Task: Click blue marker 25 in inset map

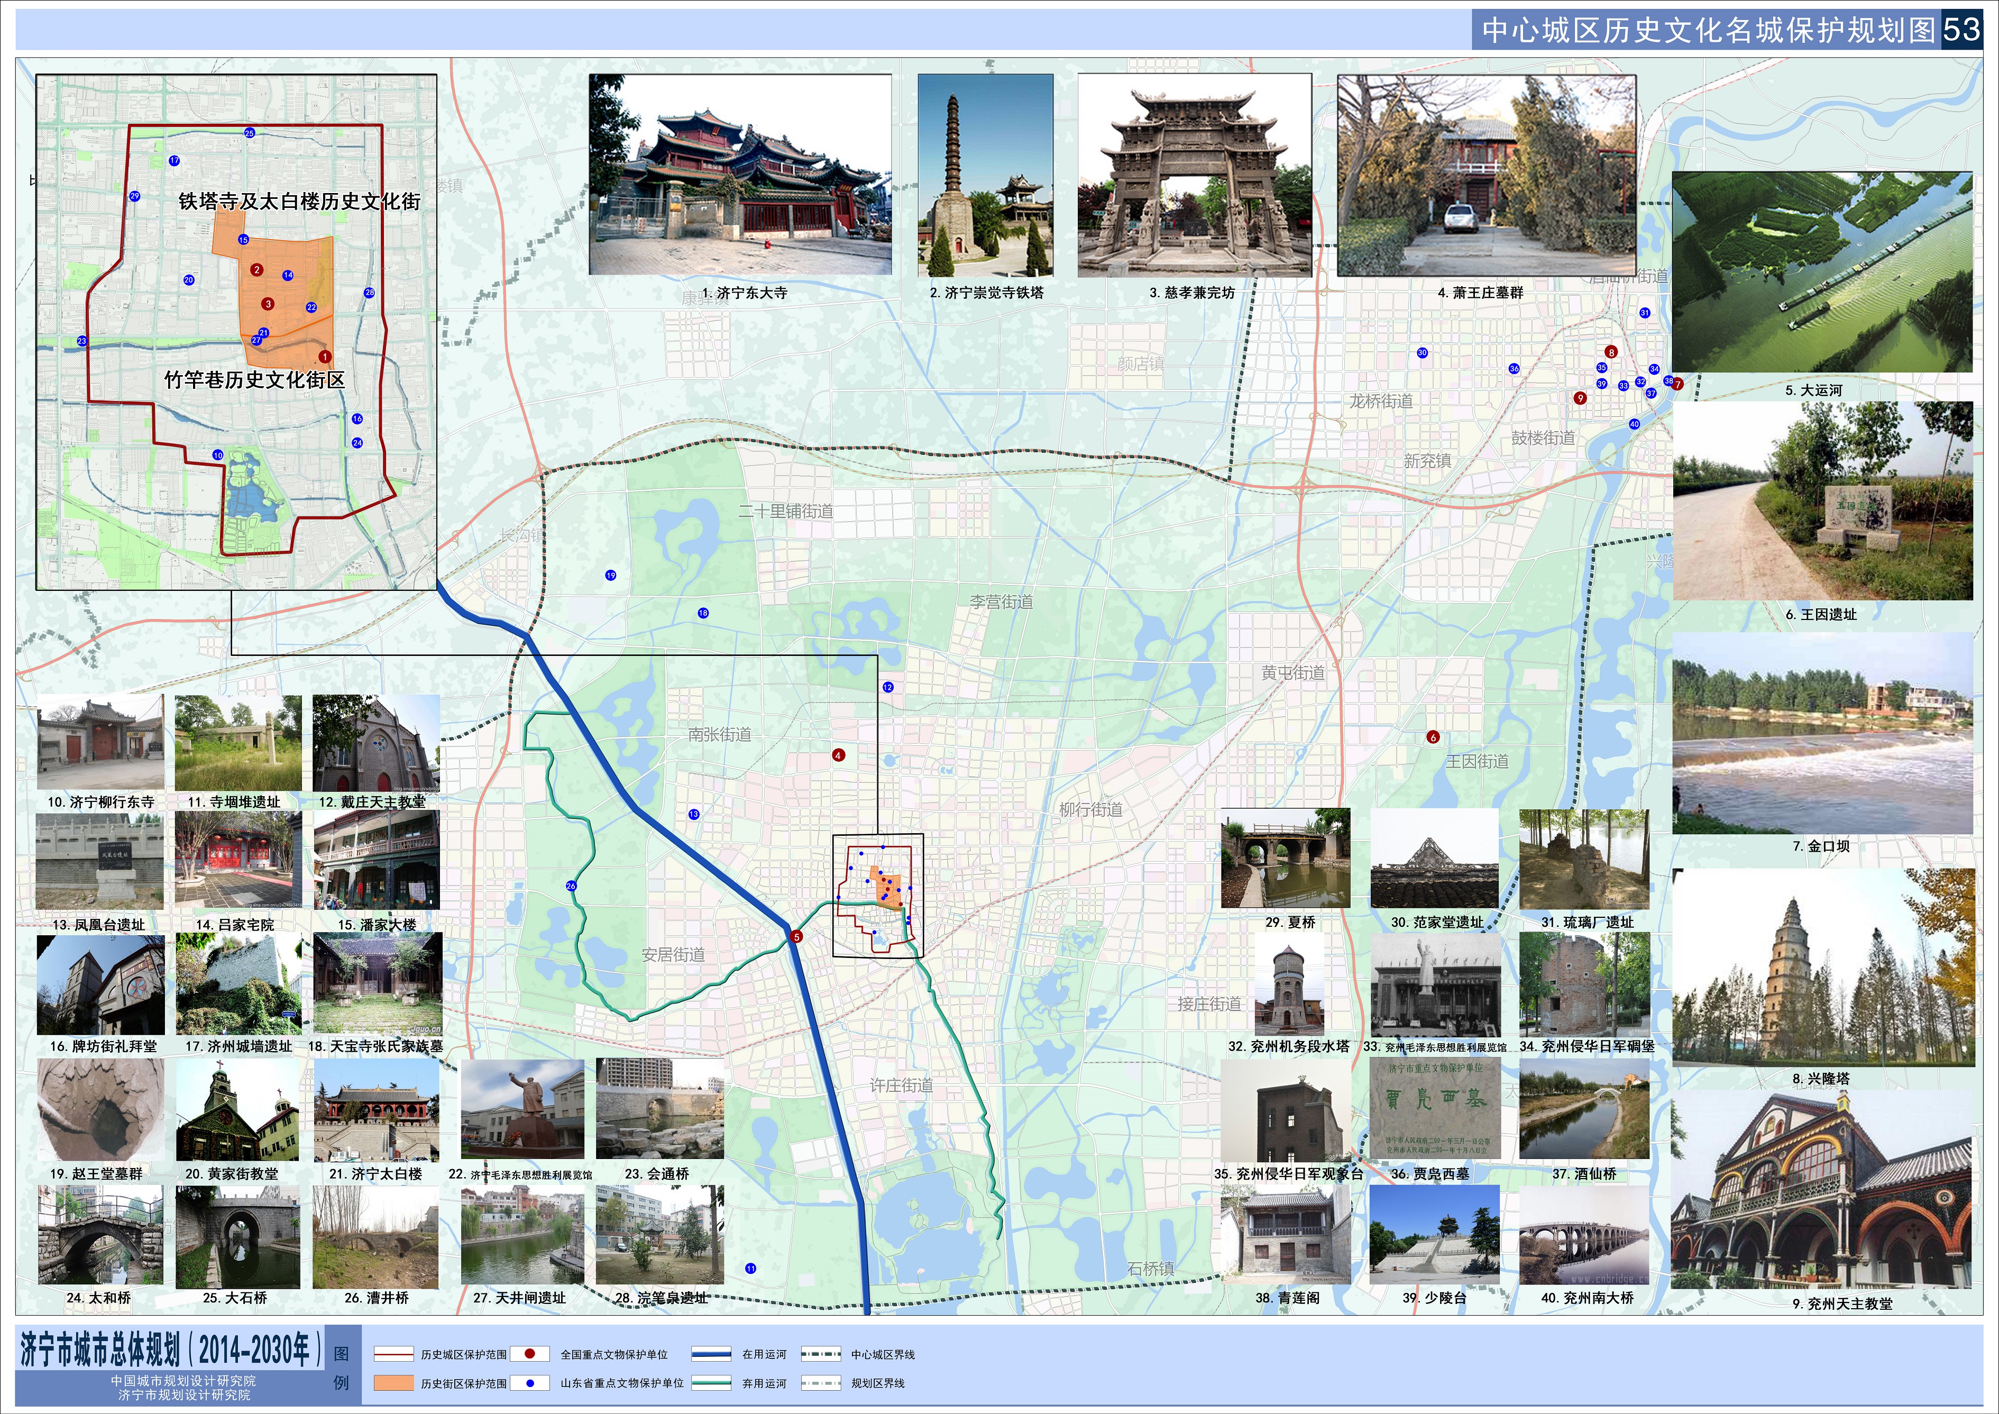Action: (x=249, y=132)
